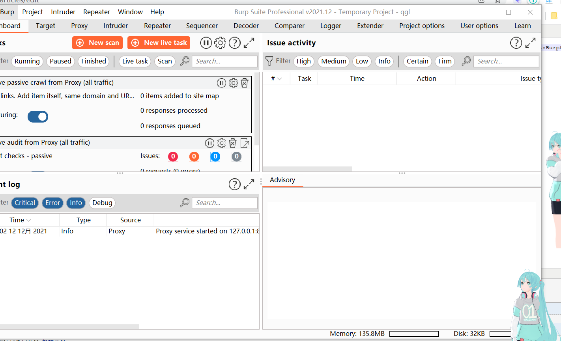Delete the live passive crawl task
The image size is (561, 341).
(x=245, y=83)
